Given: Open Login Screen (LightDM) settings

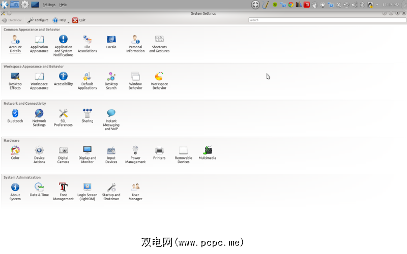Looking at the screenshot, I should pos(87,192).
